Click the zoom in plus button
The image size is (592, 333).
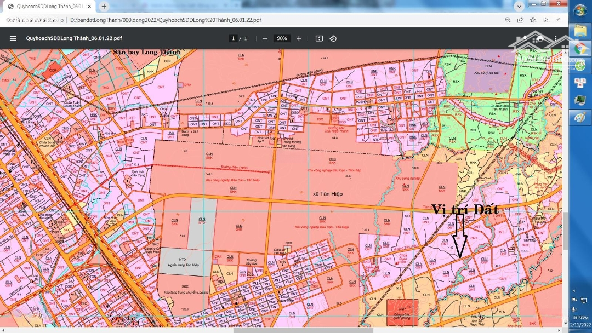(299, 38)
